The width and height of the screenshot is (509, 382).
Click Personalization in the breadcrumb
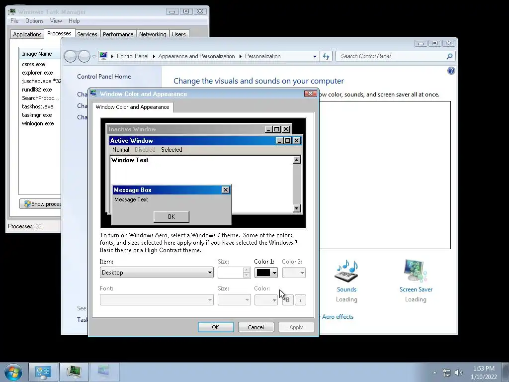coord(262,56)
